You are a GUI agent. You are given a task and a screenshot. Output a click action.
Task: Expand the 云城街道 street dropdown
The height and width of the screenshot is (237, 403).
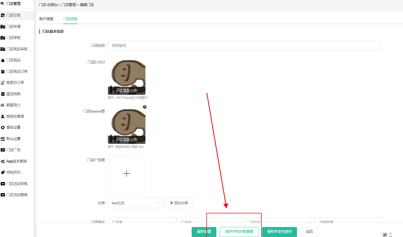[x=349, y=221]
